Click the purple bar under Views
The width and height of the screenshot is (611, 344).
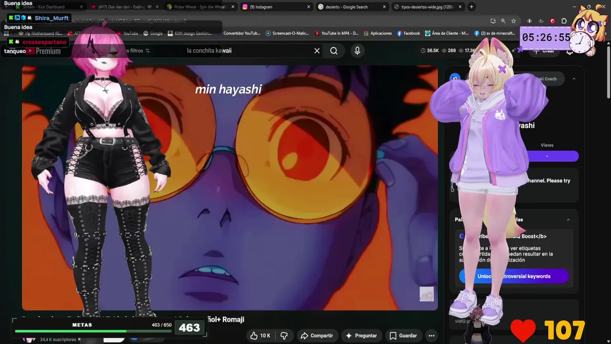click(x=547, y=156)
